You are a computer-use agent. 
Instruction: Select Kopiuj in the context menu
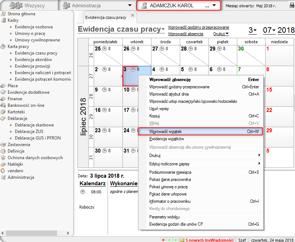(x=201, y=116)
